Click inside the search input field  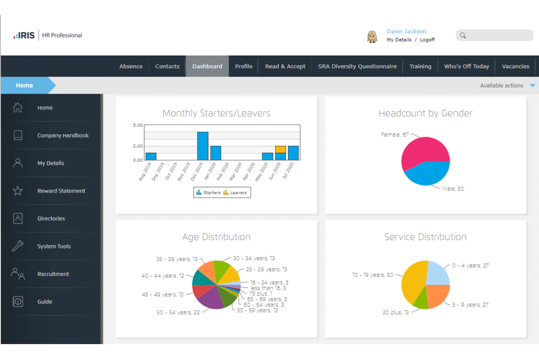(495, 35)
